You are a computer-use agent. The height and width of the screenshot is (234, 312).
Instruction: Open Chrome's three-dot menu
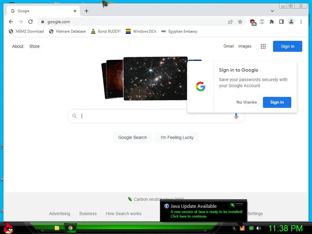tap(301, 22)
